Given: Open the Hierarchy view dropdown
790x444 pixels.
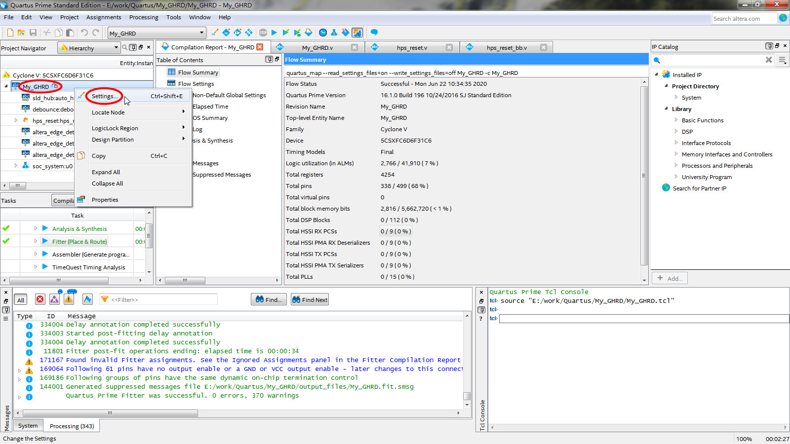Looking at the screenshot, I should [x=89, y=48].
